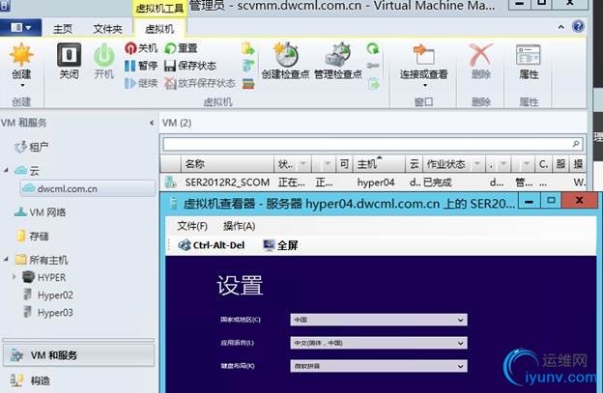
Task: Open 操作(A) menu in VM viewer
Action: (240, 226)
